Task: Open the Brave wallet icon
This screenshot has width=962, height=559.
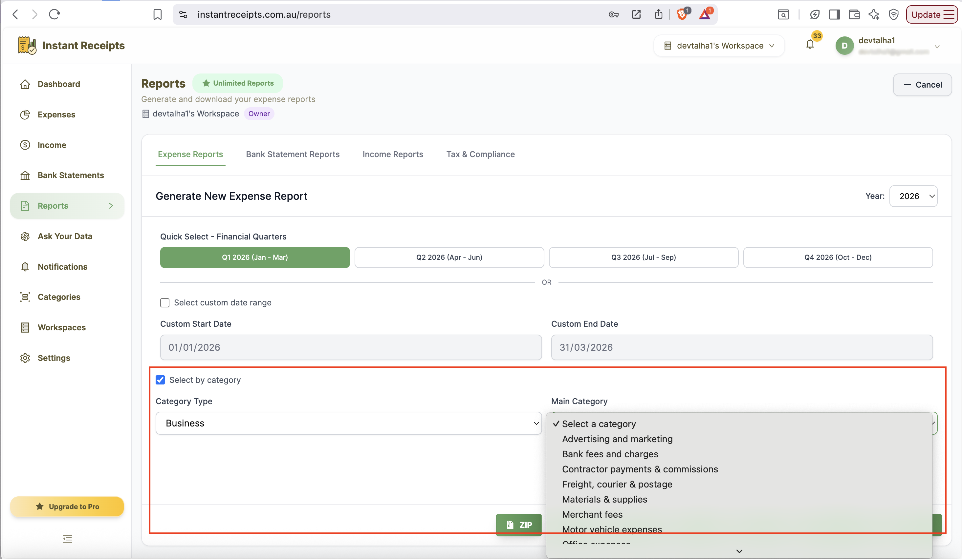Action: [854, 14]
